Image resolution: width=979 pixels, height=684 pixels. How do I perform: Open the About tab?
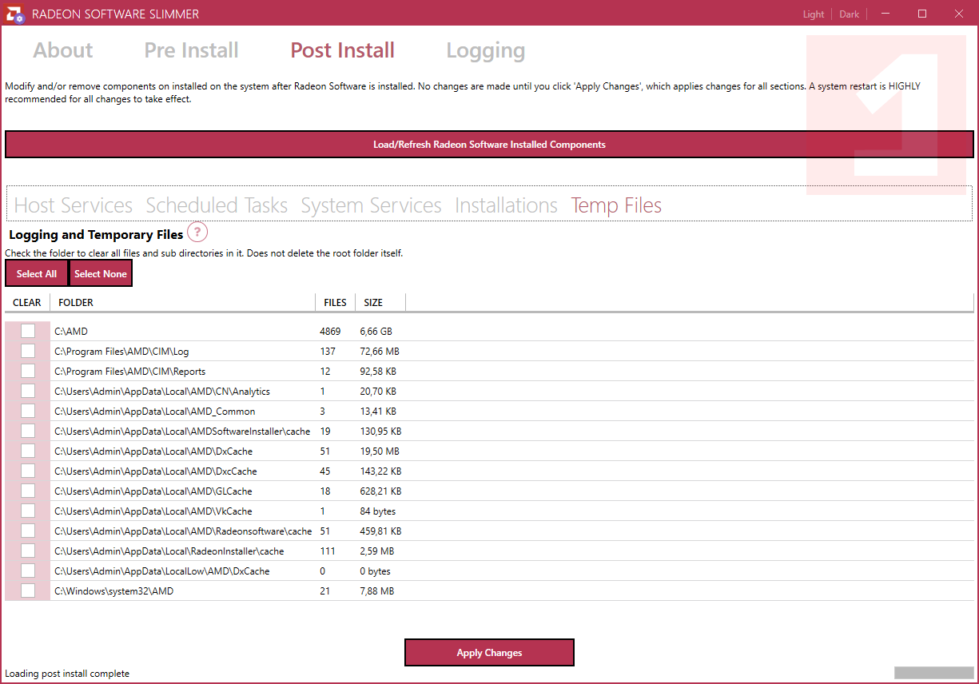63,50
